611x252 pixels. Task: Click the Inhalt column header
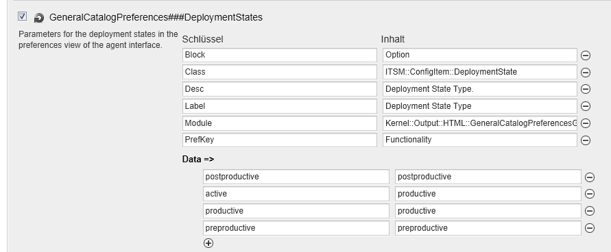[393, 39]
